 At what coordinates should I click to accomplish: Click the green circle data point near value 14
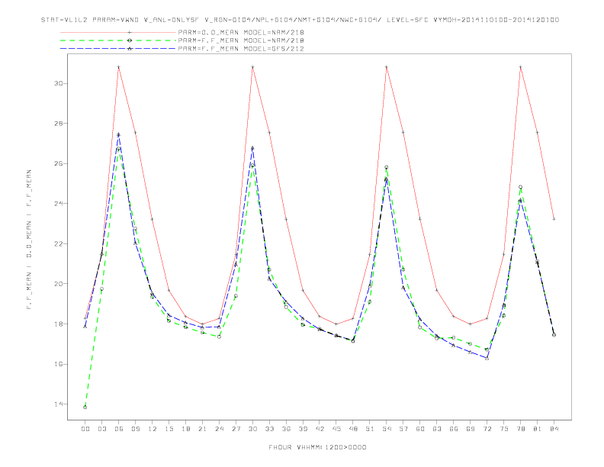pyautogui.click(x=85, y=407)
